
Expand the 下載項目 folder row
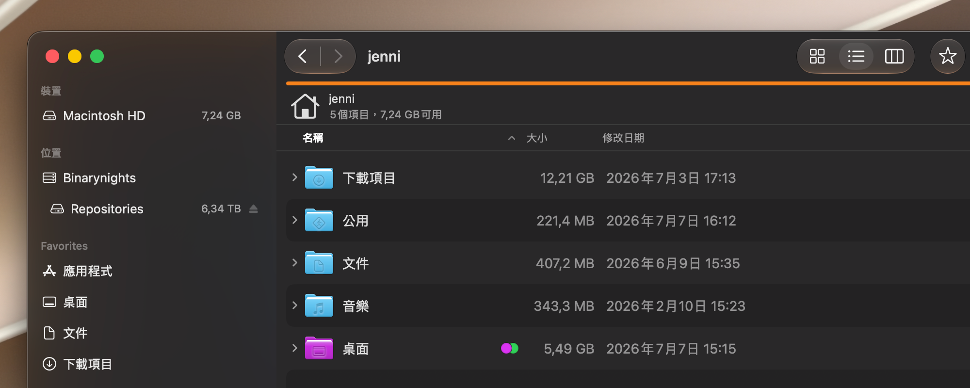[x=294, y=178]
